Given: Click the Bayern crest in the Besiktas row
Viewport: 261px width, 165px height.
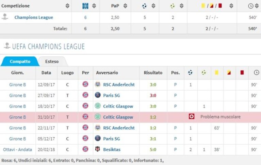Looking at the screenshot, I should coord(85,149).
